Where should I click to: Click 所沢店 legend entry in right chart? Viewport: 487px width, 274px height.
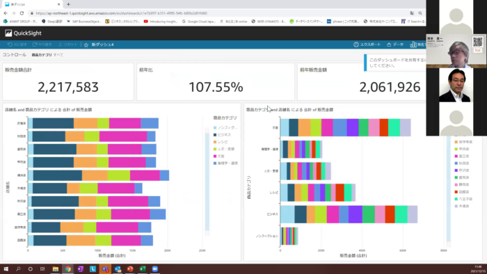(x=462, y=170)
